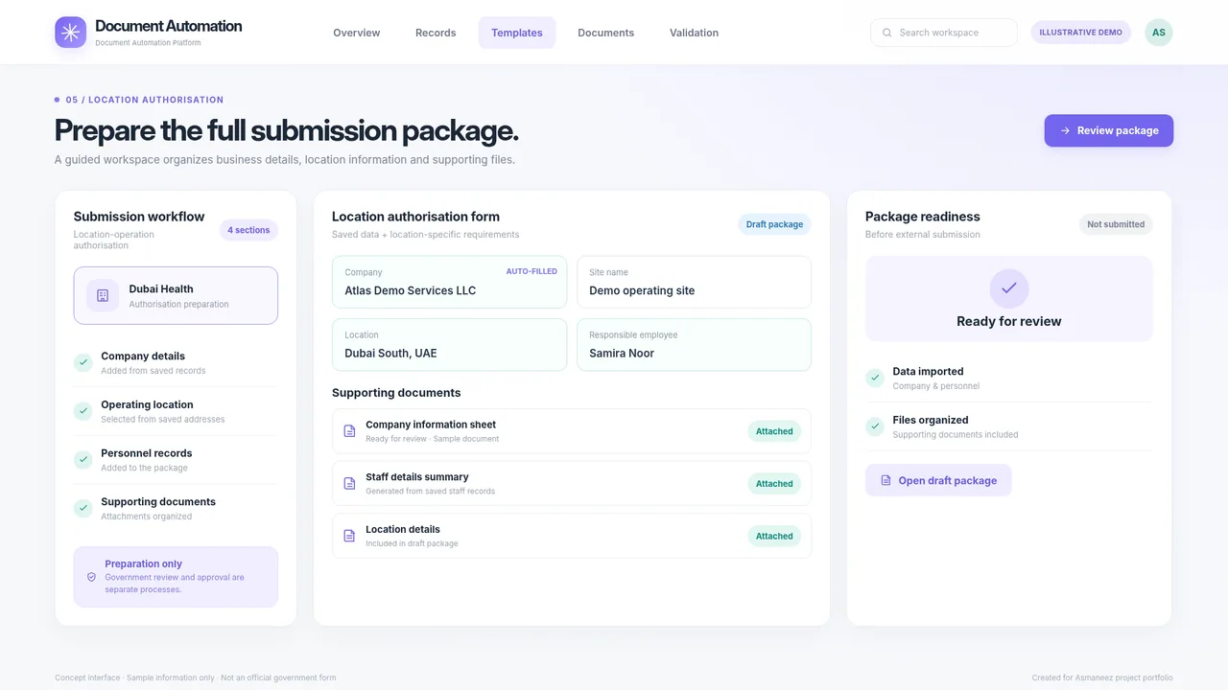Click Attached badge for Location details
Screen dimensions: 1228x690
774,536
